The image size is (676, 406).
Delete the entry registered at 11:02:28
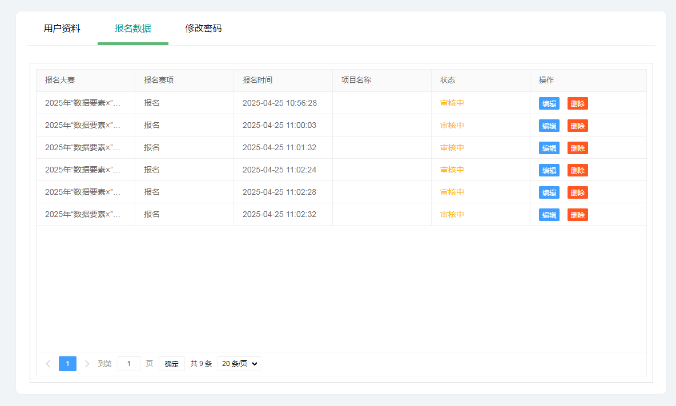pyautogui.click(x=577, y=192)
